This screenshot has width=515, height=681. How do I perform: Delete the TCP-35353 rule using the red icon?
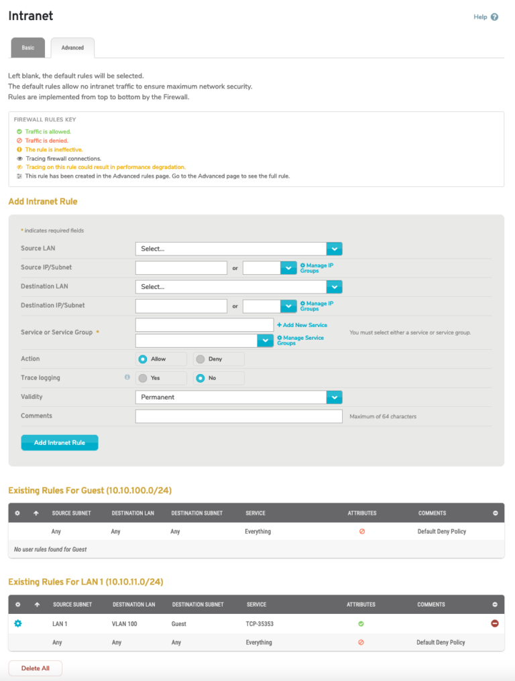point(495,623)
